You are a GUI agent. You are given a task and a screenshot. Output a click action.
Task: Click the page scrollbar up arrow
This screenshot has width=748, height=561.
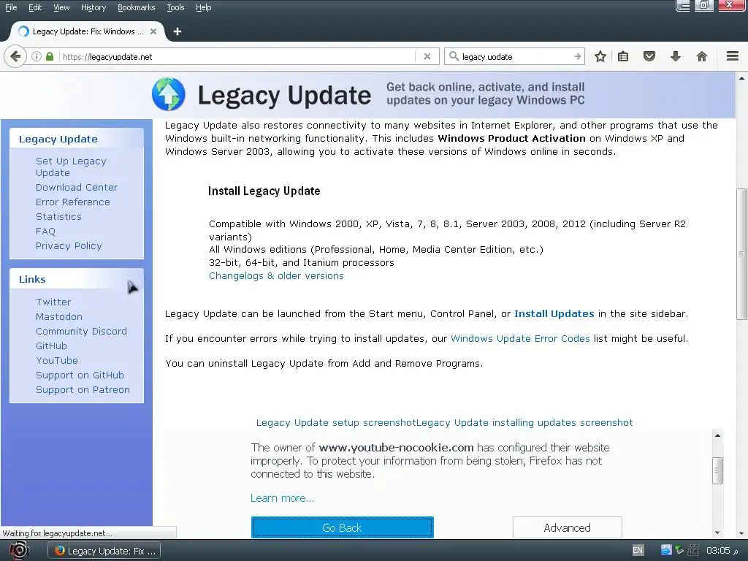tap(741, 78)
